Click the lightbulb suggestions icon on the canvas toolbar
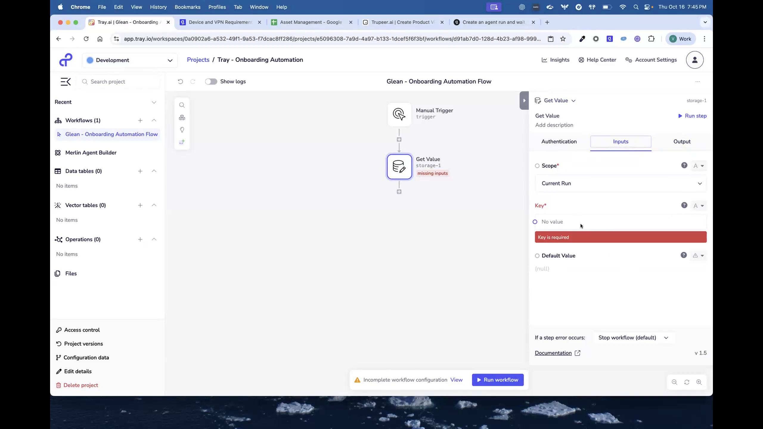This screenshot has width=763, height=429. click(x=182, y=130)
